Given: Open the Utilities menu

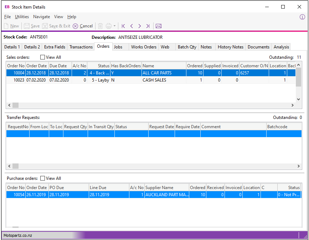Looking at the screenshot, I should click(22, 17).
